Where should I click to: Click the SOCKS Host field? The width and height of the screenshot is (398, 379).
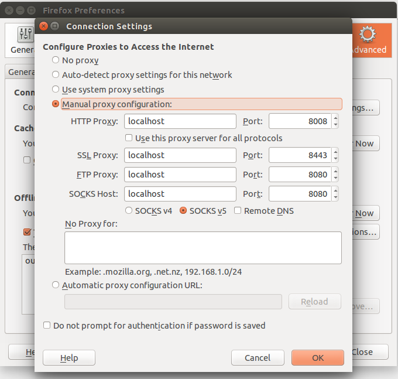click(180, 194)
